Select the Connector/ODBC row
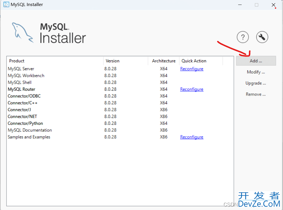 (120, 96)
